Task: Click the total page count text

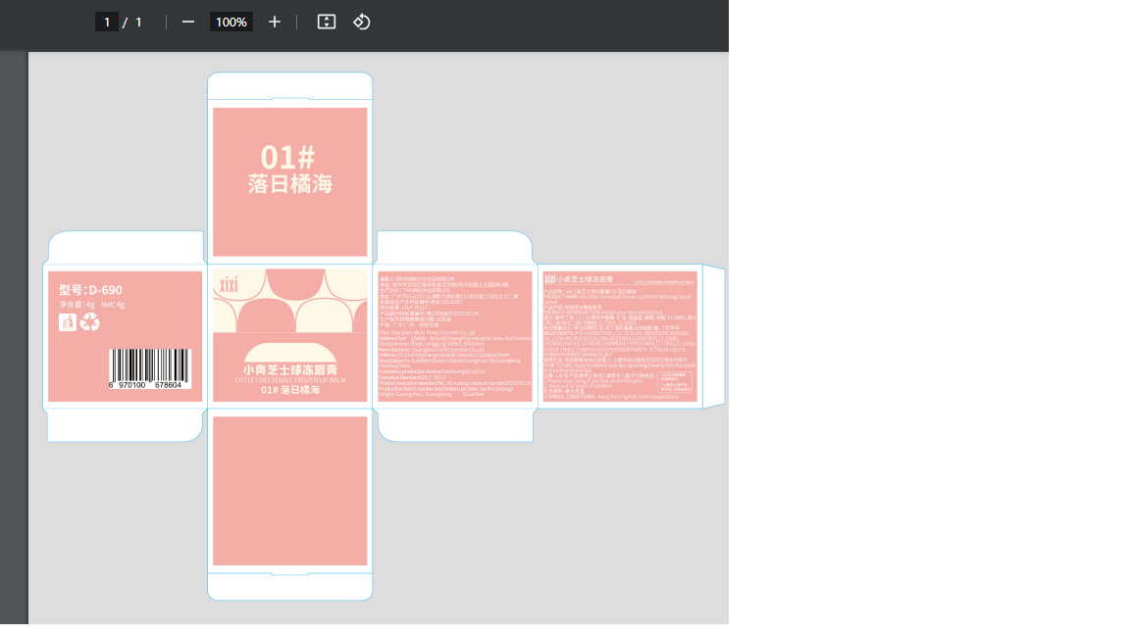Action: click(x=138, y=22)
